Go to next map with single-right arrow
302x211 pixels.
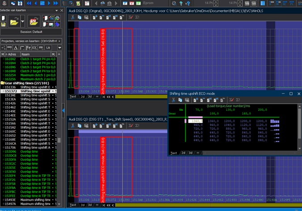click(49, 3)
